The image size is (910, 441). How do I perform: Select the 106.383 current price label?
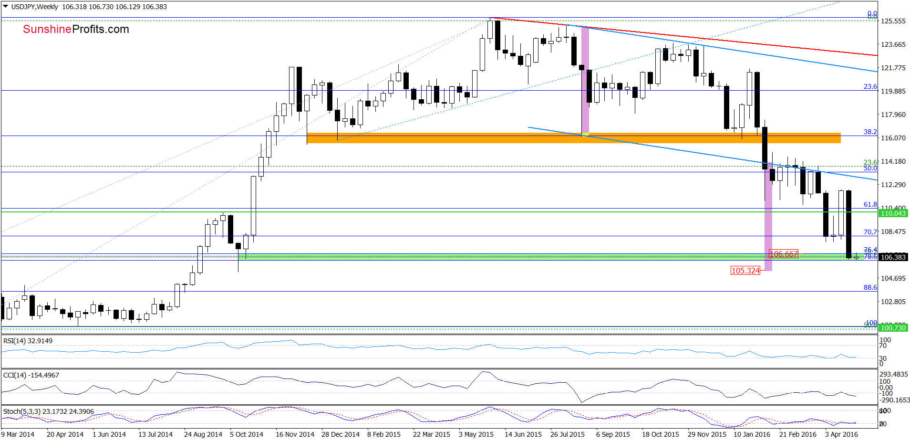893,257
